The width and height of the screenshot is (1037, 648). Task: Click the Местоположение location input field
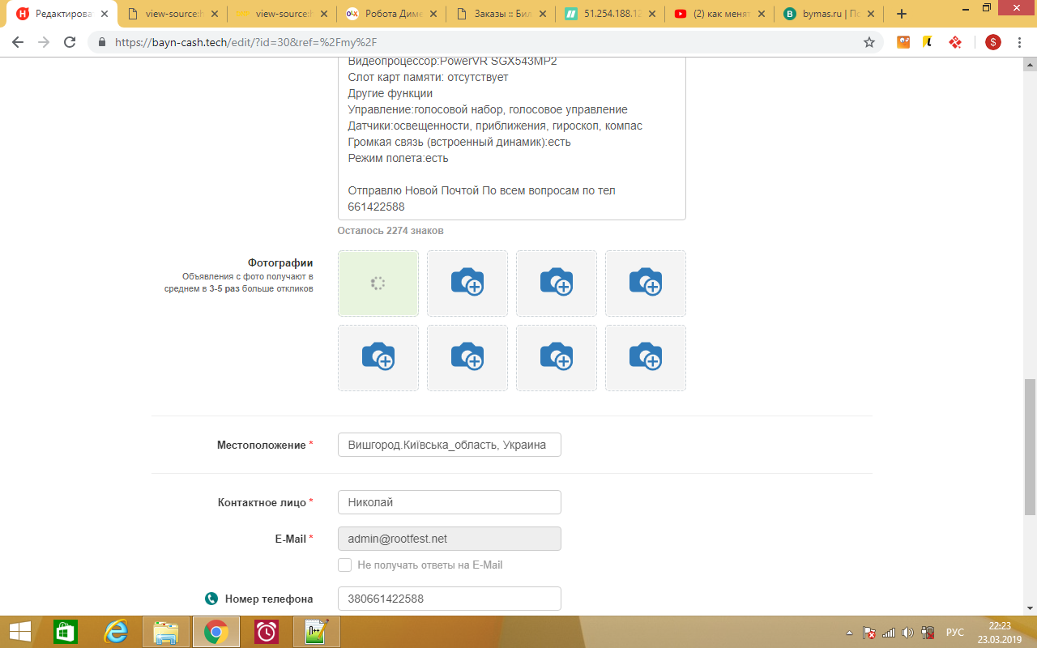pos(449,445)
